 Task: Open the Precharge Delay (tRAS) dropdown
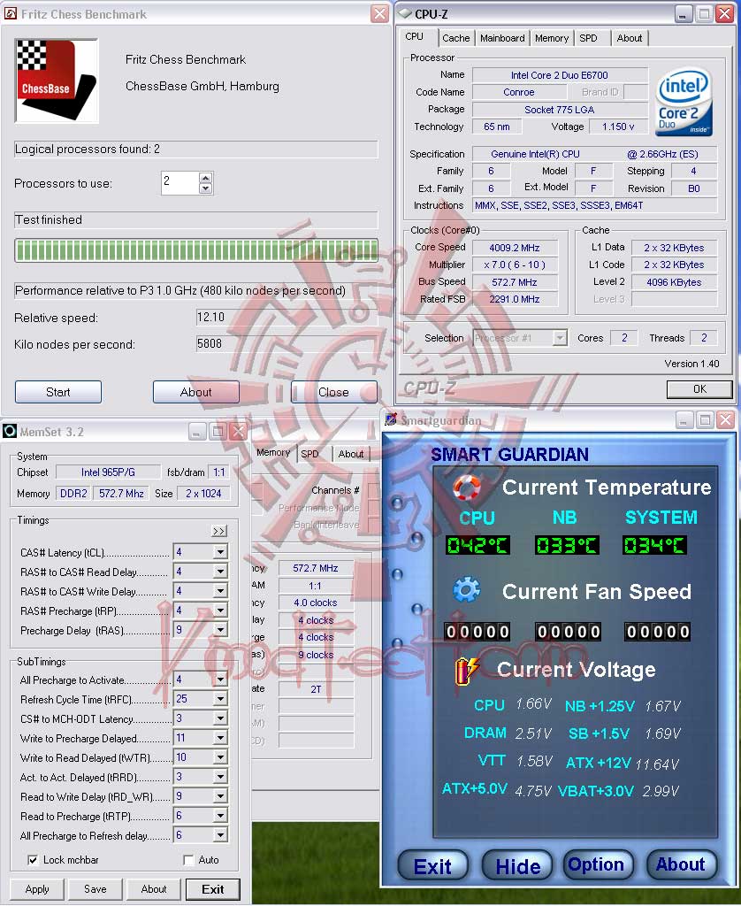click(x=221, y=630)
